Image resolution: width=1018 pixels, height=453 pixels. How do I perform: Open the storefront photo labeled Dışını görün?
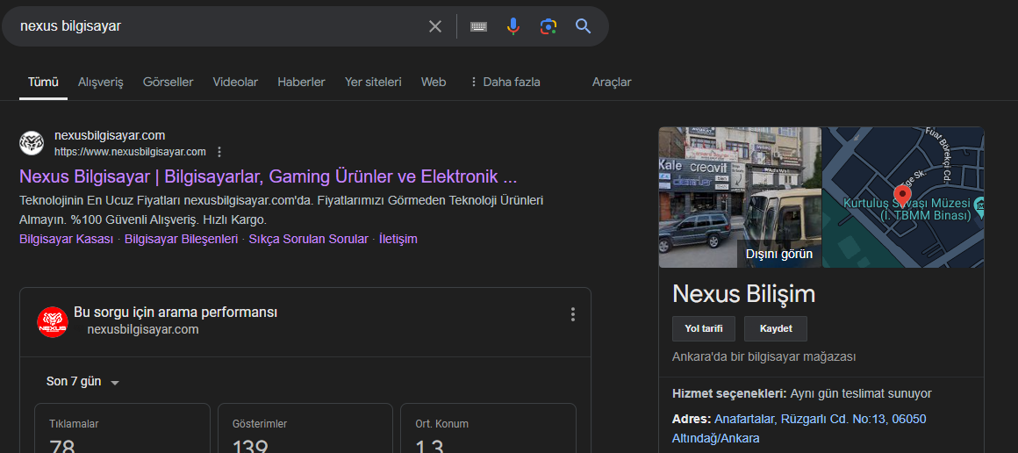(x=740, y=197)
